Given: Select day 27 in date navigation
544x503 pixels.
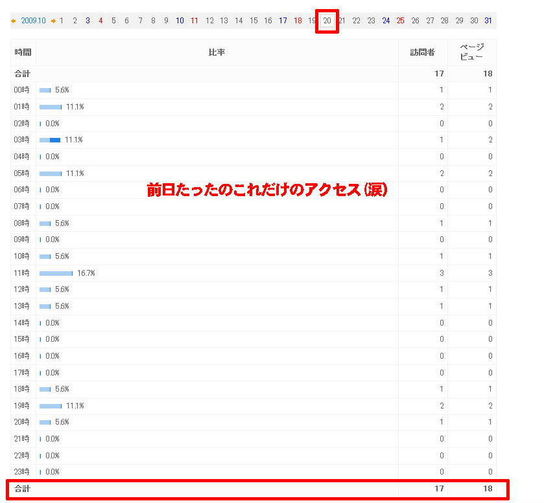Looking at the screenshot, I should (430, 21).
